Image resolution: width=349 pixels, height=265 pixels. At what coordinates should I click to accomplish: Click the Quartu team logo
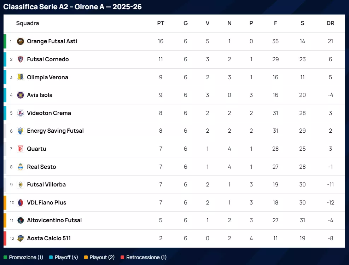21,149
